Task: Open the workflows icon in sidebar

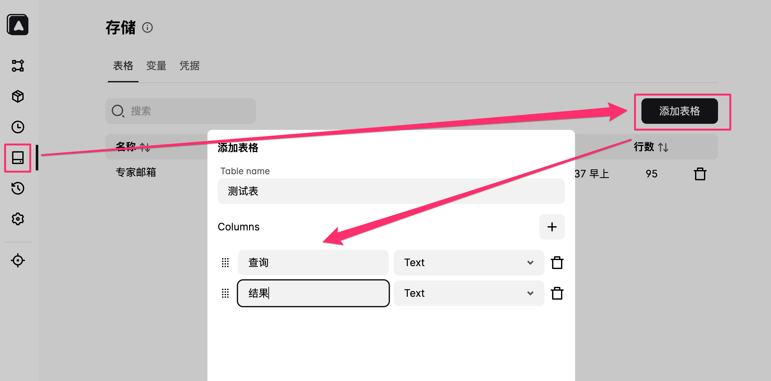Action: coord(18,66)
